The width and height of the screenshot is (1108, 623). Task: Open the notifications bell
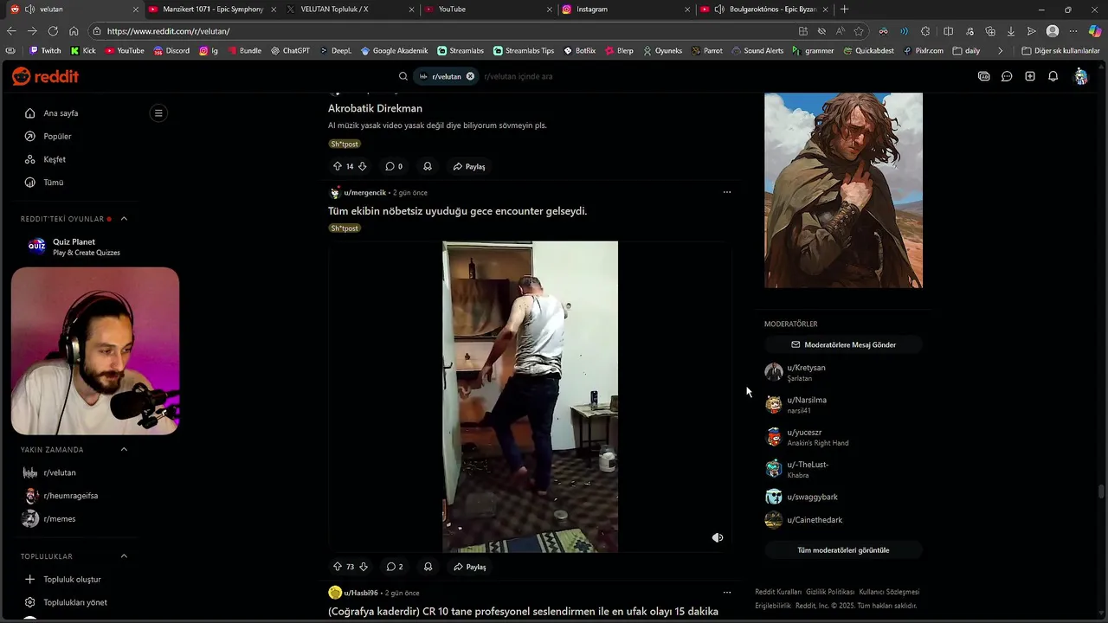click(1053, 76)
